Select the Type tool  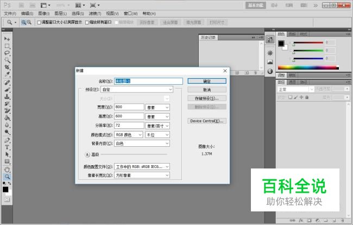pos(7,147)
